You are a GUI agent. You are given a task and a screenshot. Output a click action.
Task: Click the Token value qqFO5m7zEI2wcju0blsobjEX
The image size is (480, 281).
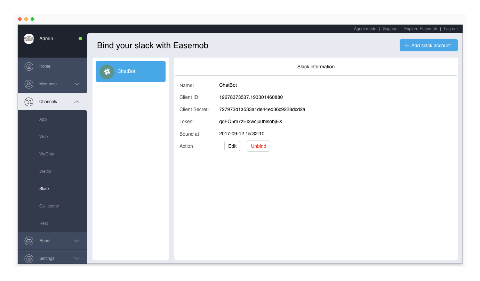click(251, 121)
